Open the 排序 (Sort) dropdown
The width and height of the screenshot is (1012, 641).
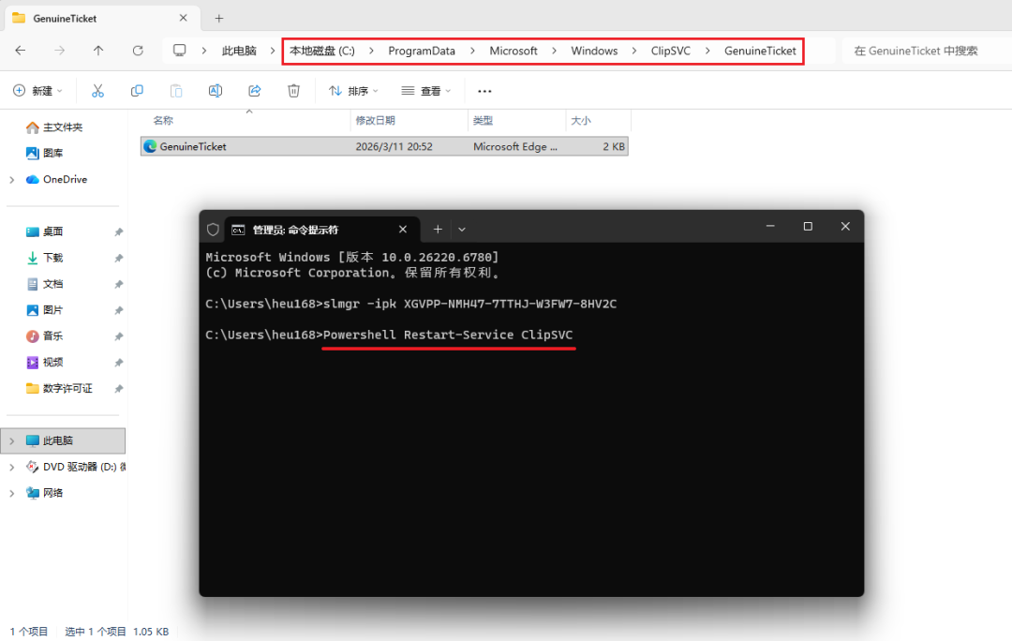click(x=355, y=90)
